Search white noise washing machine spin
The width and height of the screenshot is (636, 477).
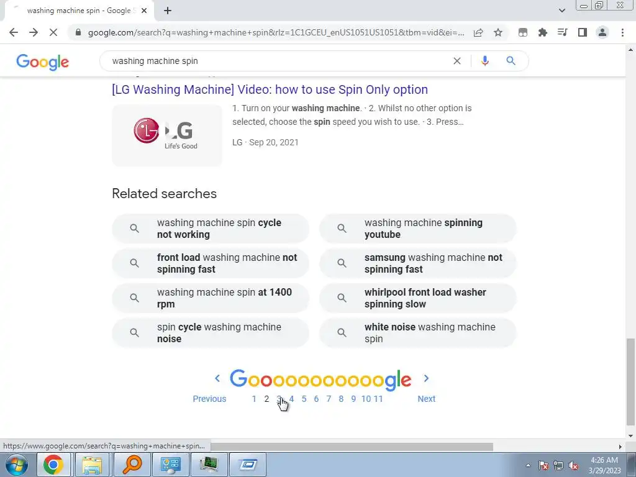pos(418,333)
